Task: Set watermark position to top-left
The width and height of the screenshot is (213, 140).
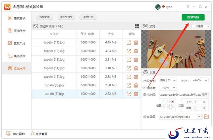Action: point(164,102)
